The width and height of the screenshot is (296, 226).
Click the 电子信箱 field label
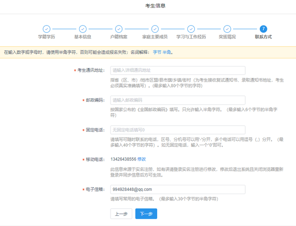95,189
